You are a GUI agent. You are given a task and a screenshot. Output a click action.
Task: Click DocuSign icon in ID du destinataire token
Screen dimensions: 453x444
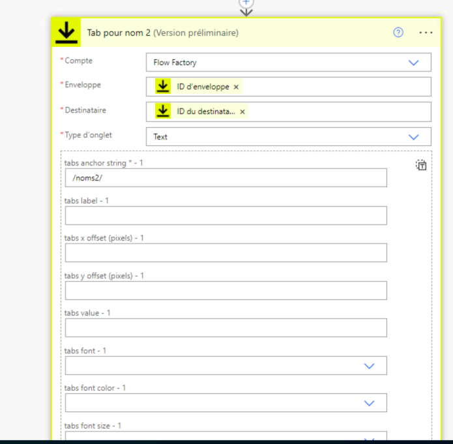[163, 111]
